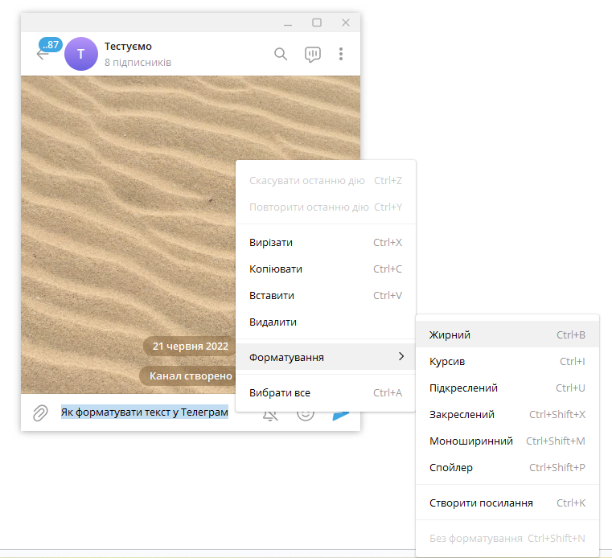
Task: Click the Тестуємо channel title
Action: [x=128, y=47]
